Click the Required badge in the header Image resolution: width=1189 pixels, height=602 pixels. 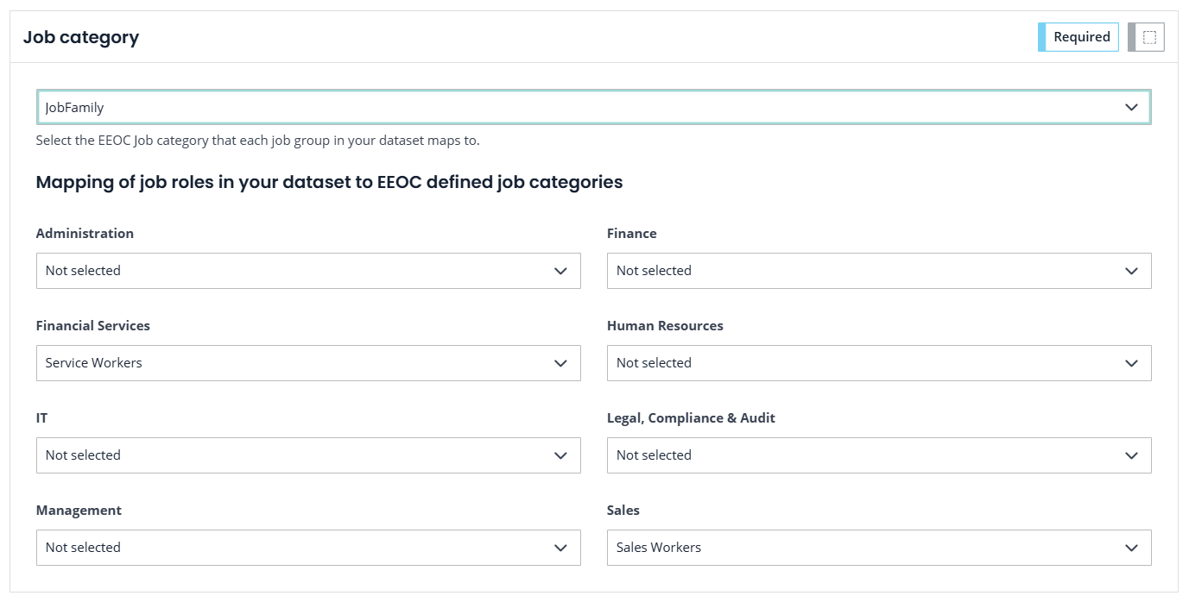click(x=1081, y=37)
